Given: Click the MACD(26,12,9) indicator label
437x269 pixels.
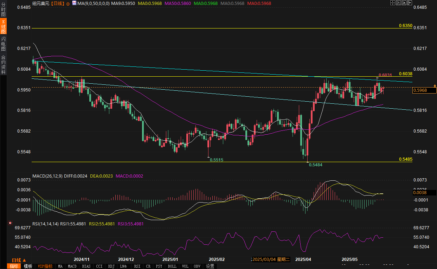Looking at the screenshot, I should click(x=47, y=176).
